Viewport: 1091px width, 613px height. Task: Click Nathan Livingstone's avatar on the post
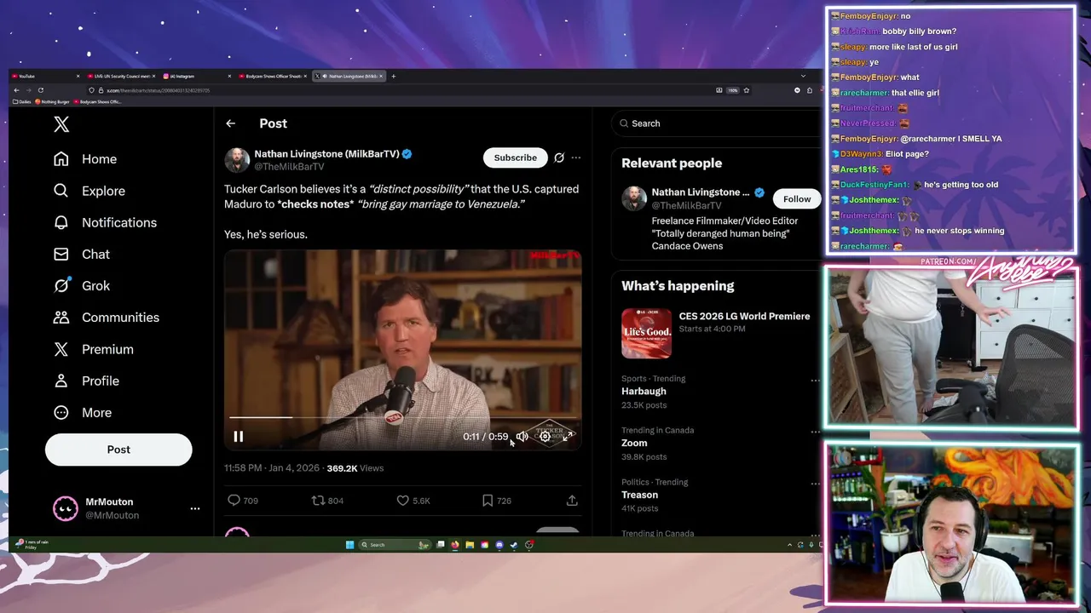(237, 160)
